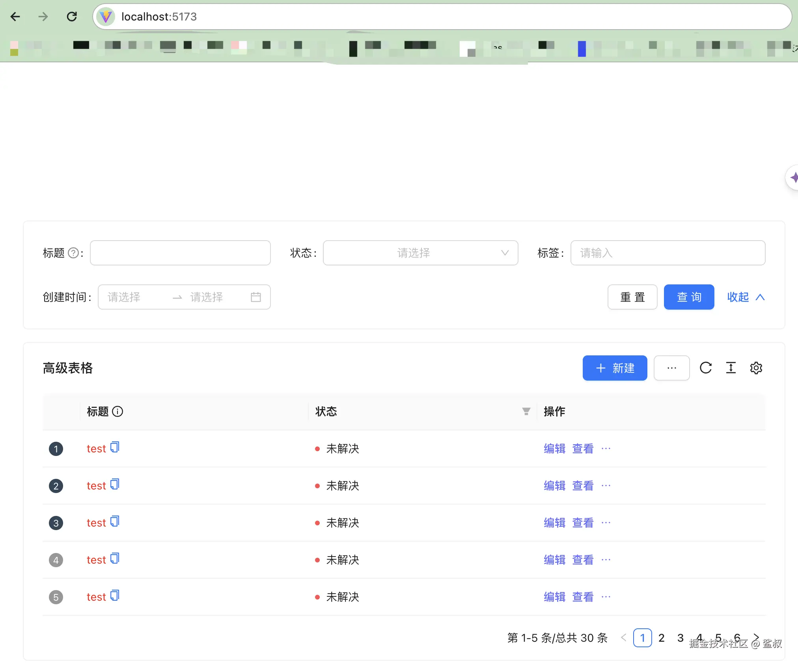Click info icon in 标题 column header
The height and width of the screenshot is (665, 798).
pyautogui.click(x=117, y=411)
